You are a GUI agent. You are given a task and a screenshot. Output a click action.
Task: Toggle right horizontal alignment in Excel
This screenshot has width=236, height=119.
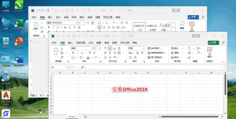point(115,53)
